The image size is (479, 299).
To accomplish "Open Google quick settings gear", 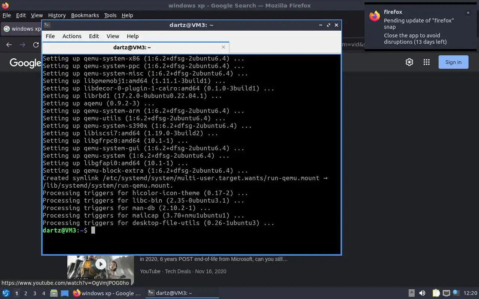I will 409,62.
